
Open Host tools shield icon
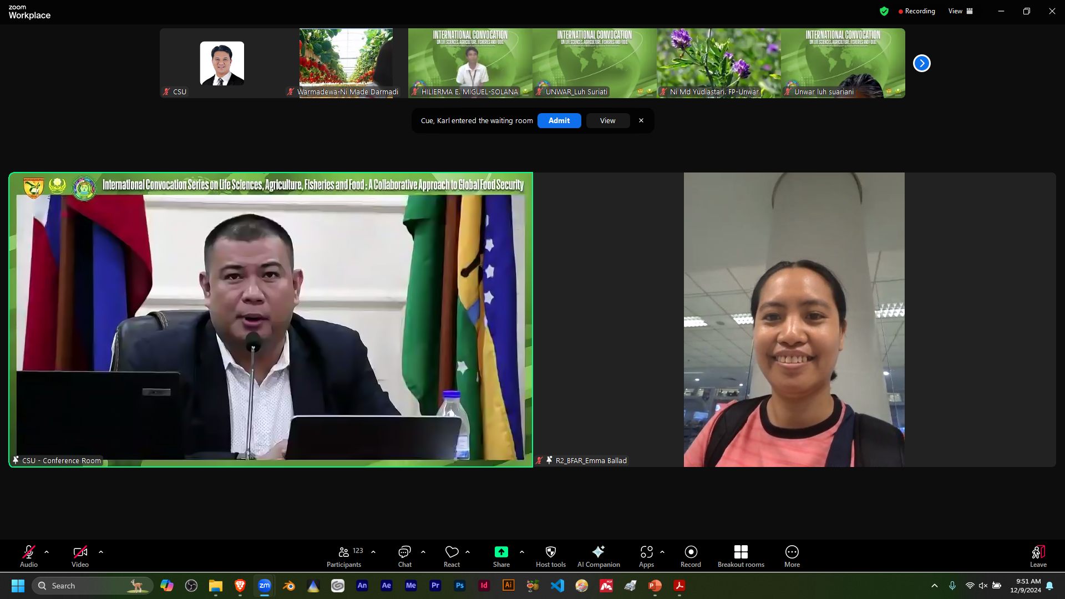[x=550, y=552]
